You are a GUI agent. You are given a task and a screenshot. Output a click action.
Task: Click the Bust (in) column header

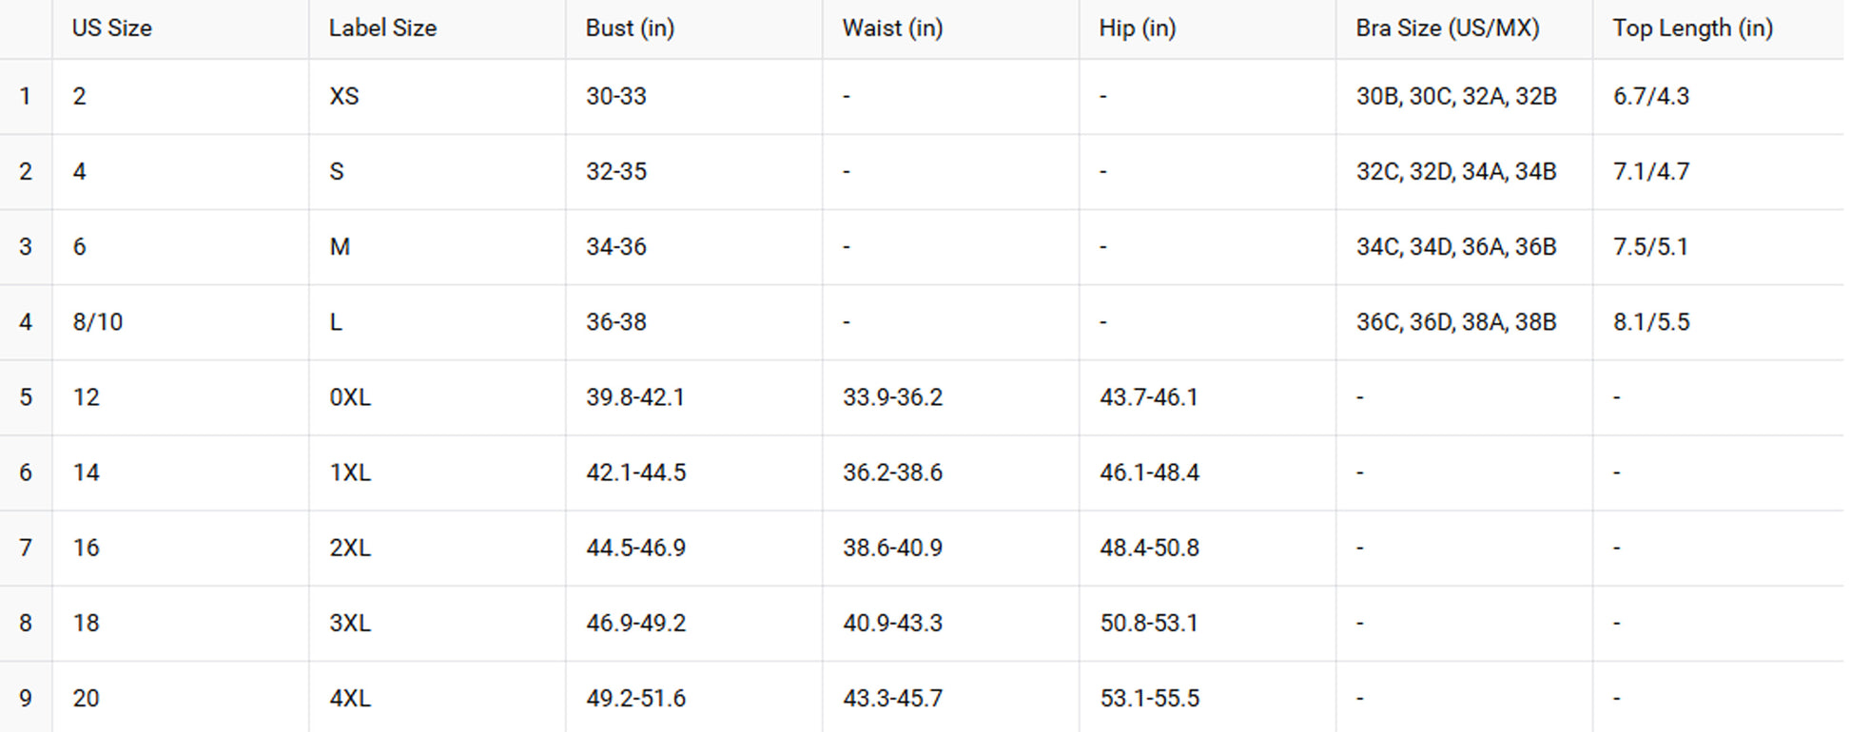pos(630,29)
